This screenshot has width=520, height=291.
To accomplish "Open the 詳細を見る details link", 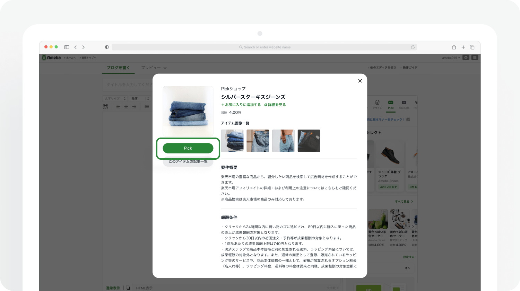I will [x=275, y=105].
